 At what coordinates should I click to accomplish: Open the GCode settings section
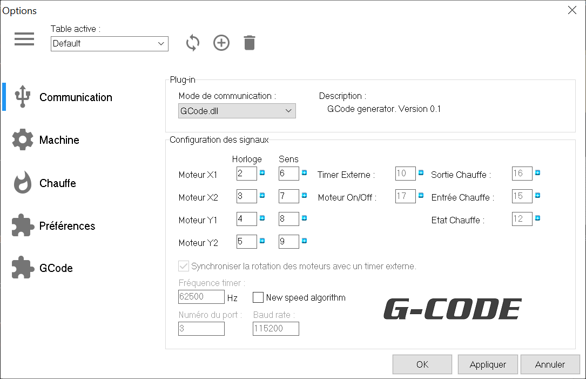point(56,268)
